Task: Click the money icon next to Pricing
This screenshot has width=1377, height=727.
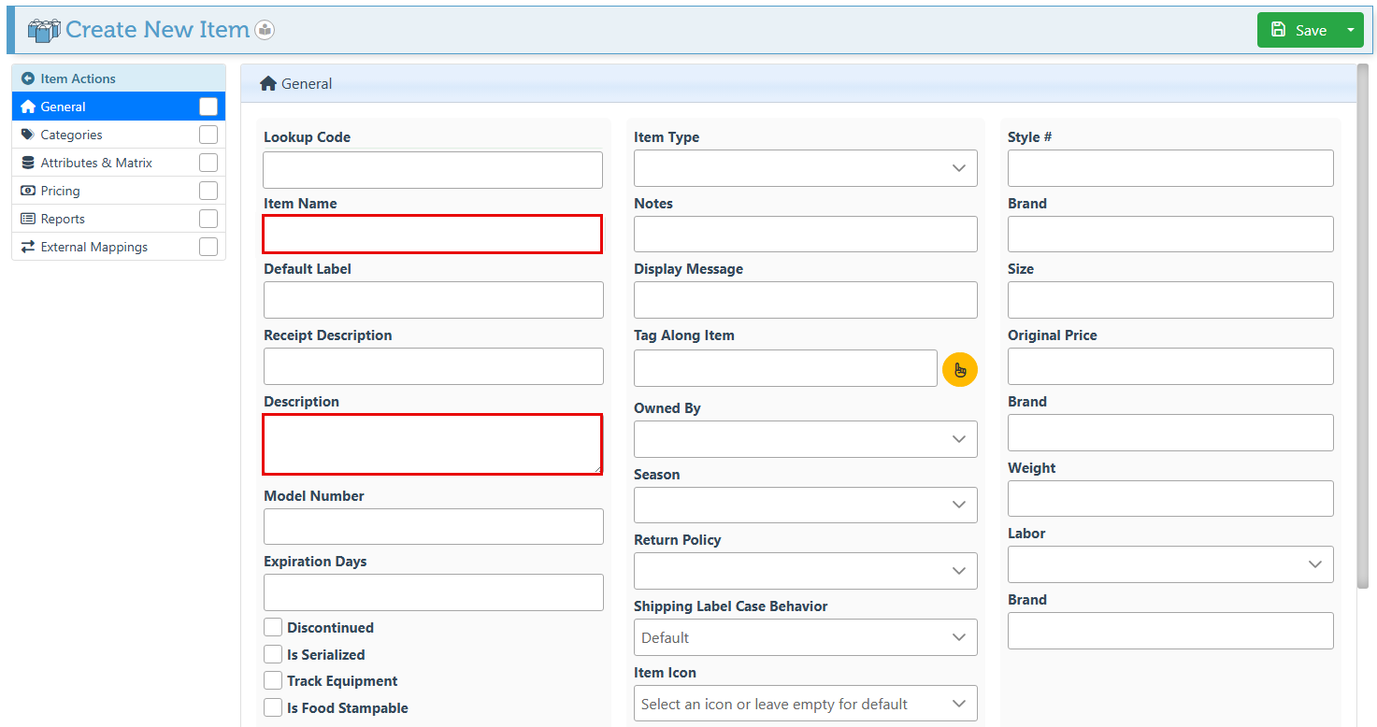Action: [x=27, y=191]
